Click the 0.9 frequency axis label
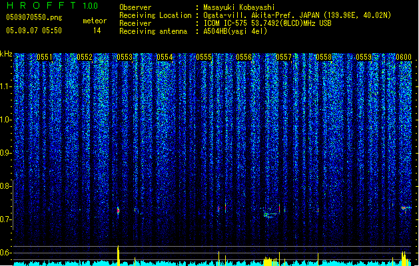Image resolution: width=419 pixels, height=266 pixels. [5, 153]
